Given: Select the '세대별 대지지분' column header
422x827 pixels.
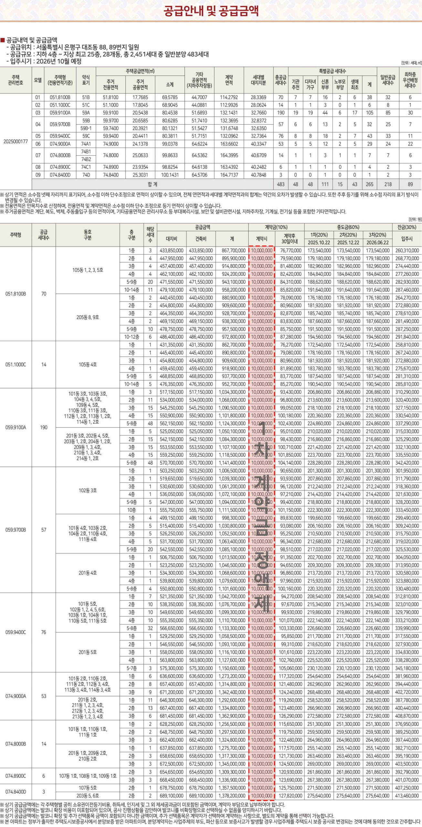Looking at the screenshot, I should (258, 80).
